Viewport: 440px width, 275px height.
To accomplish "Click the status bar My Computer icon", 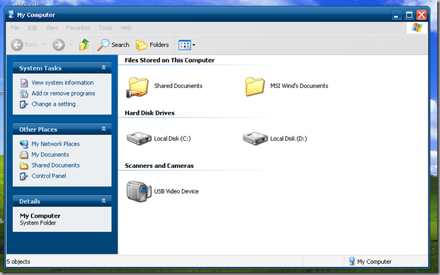I will pos(352,261).
